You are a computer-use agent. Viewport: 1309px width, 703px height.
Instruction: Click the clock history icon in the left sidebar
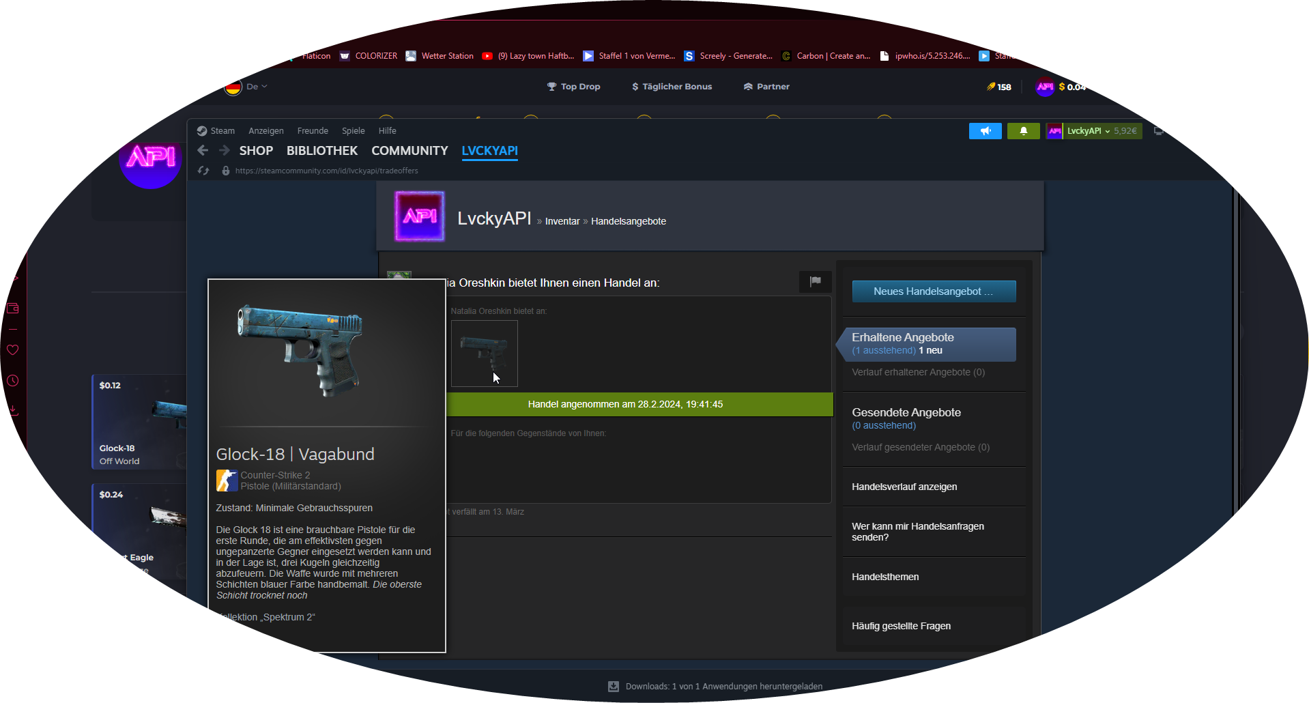click(x=12, y=381)
